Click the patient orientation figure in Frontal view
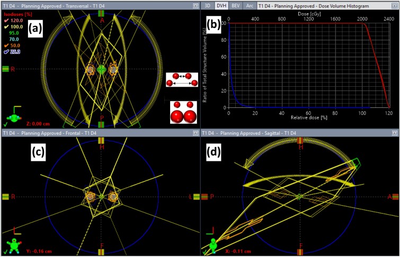Viewport: 400px width, 257px height. 12,245
